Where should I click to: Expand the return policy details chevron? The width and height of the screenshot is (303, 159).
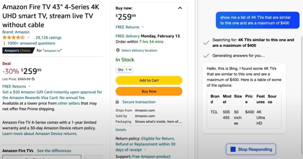[145, 150]
